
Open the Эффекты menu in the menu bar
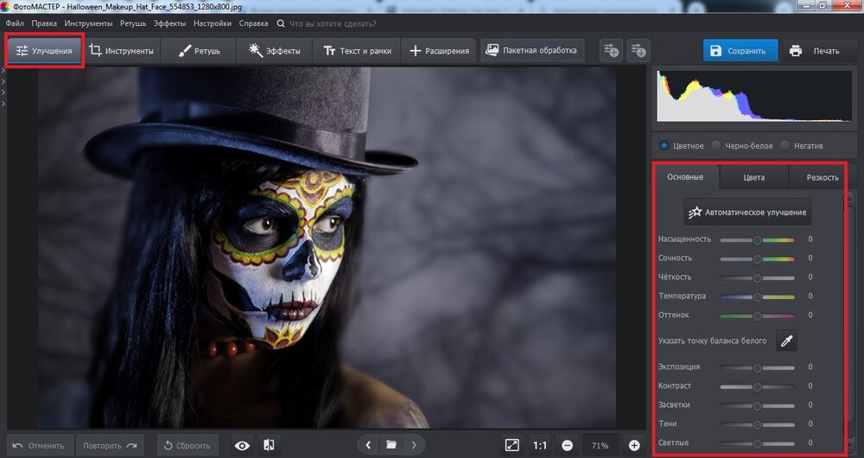[171, 22]
